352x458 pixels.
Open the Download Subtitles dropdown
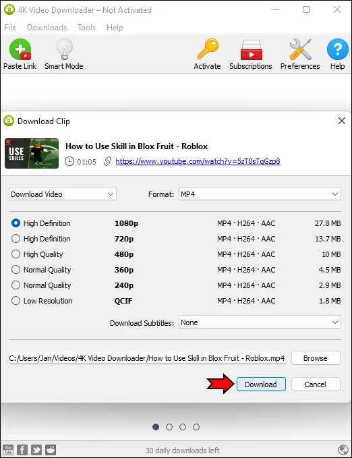tap(260, 322)
